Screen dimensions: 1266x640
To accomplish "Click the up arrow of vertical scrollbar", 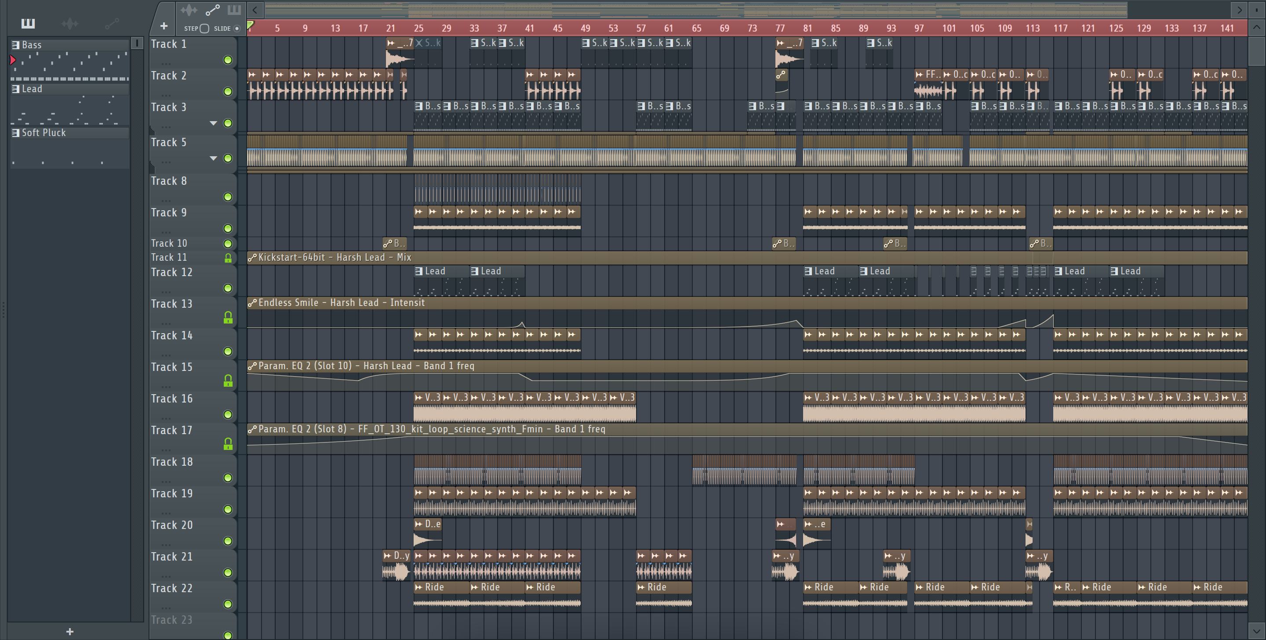I will pyautogui.click(x=1256, y=27).
